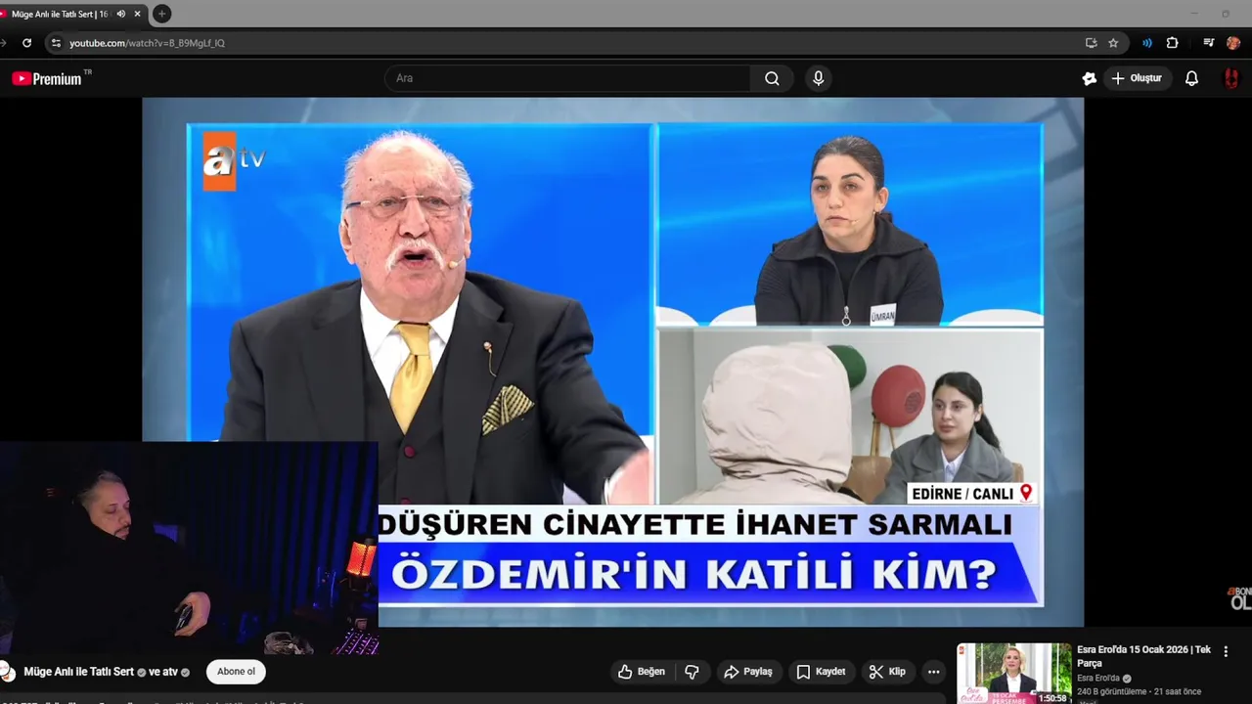1252x704 pixels.
Task: Subscribe with Abone ol button
Action: pyautogui.click(x=236, y=672)
